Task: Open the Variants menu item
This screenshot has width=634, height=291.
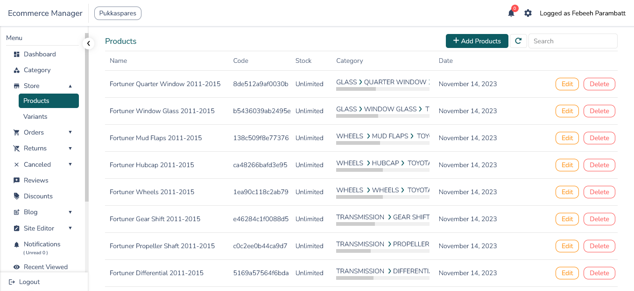Action: tap(35, 117)
